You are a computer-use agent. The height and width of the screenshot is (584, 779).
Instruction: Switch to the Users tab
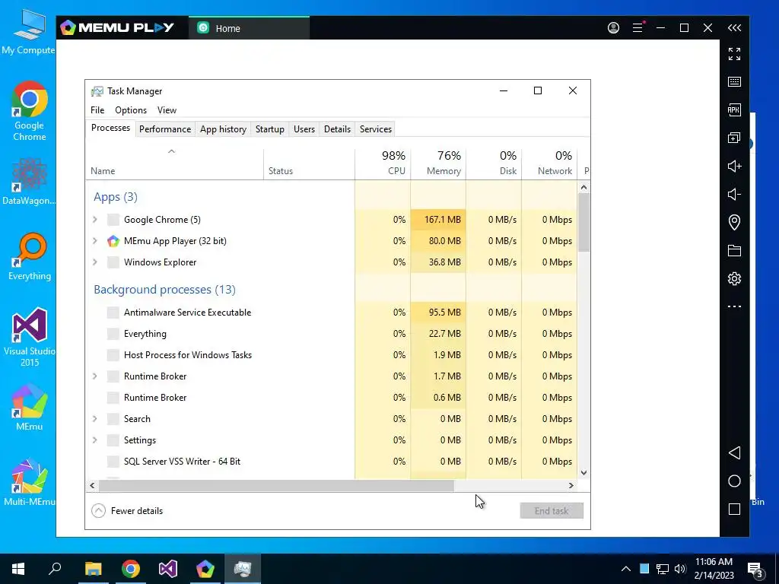pos(304,129)
